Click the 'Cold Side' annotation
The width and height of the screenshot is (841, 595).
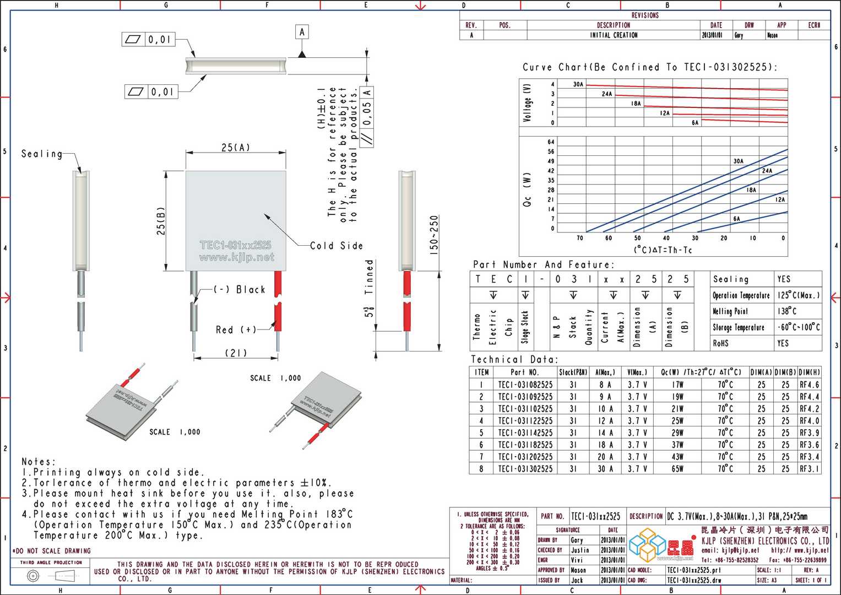[x=337, y=246]
